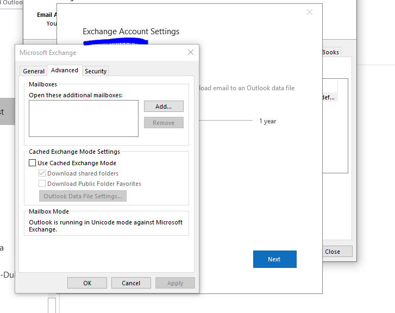The width and height of the screenshot is (395, 313).
Task: Close the Exchange Account Settings window
Action: 310,12
